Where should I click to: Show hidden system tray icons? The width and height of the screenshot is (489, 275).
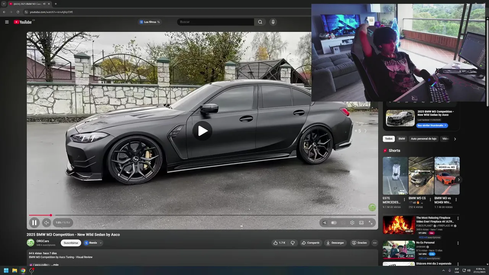point(444,270)
